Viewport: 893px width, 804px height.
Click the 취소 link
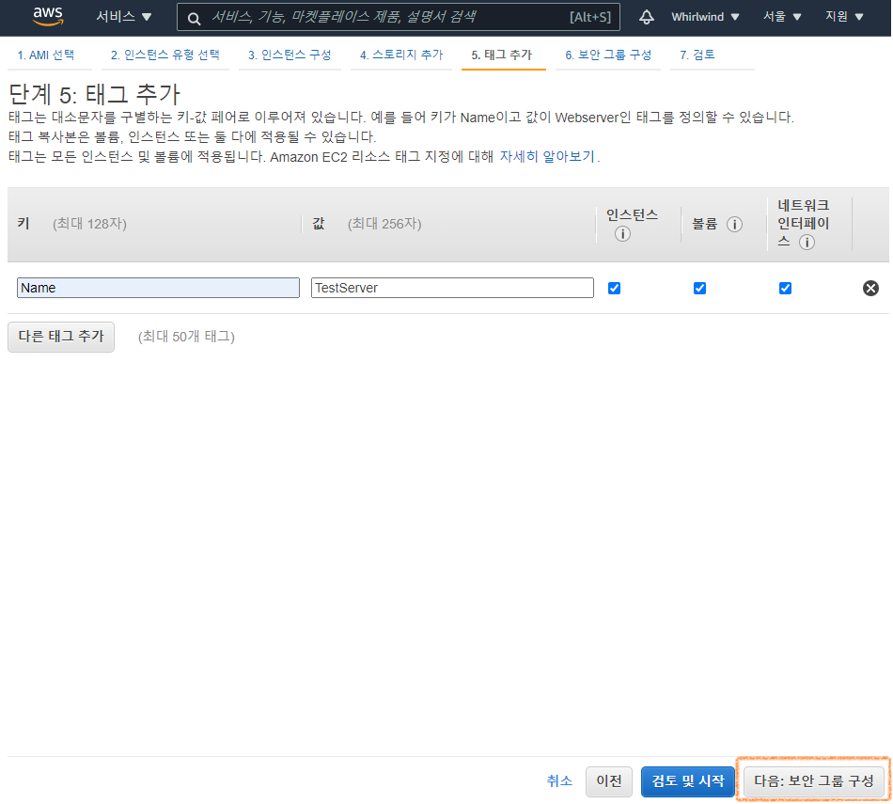coord(559,780)
